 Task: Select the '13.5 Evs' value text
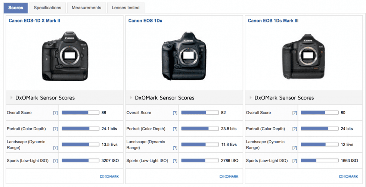[109, 144]
